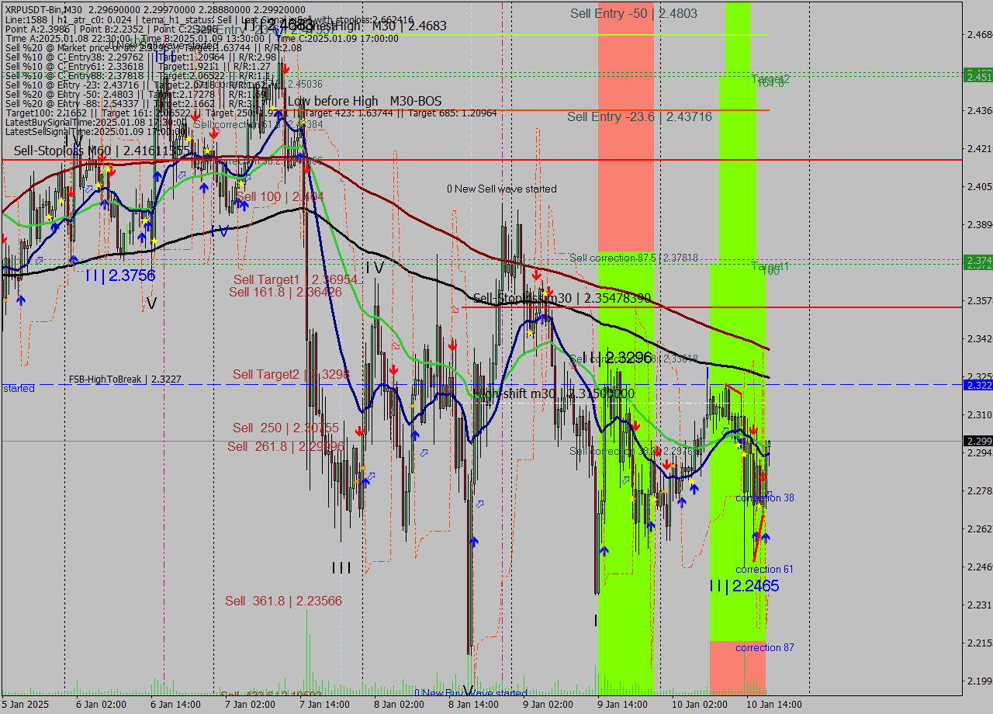Select the 'Sell 100 | 2.404' level label

coord(279,196)
